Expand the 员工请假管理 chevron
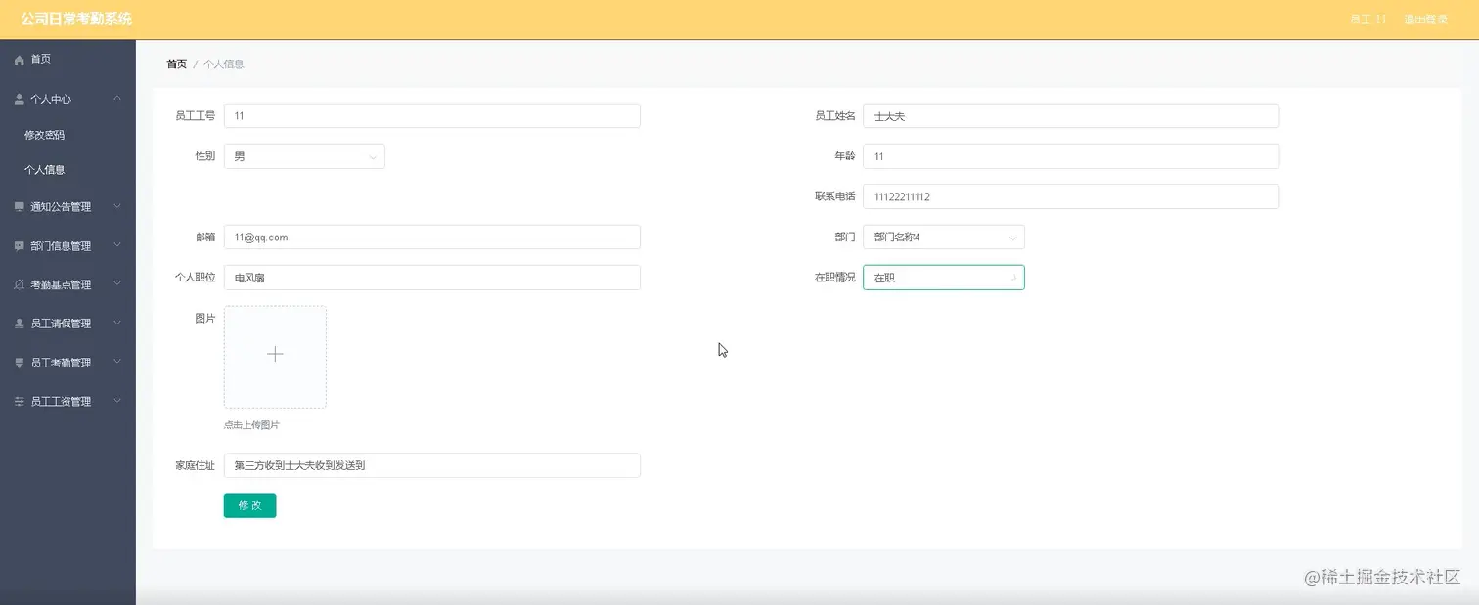This screenshot has width=1479, height=605. [117, 323]
